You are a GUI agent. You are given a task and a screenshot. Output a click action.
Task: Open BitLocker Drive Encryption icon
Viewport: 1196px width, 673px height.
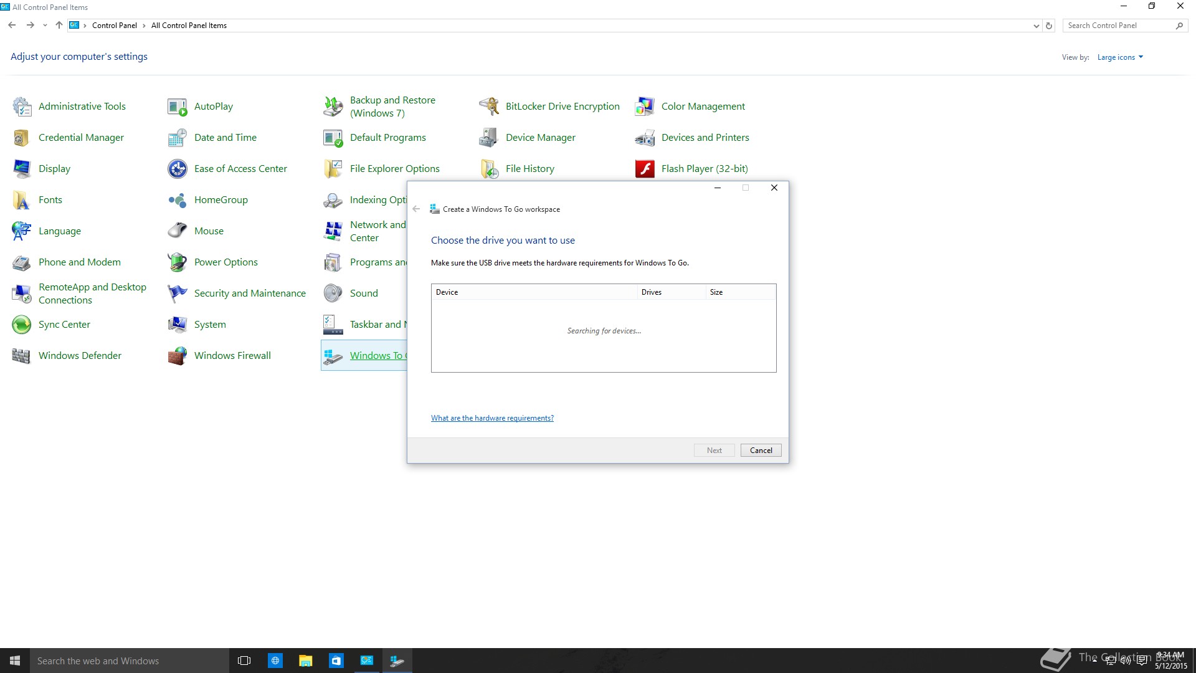point(489,107)
